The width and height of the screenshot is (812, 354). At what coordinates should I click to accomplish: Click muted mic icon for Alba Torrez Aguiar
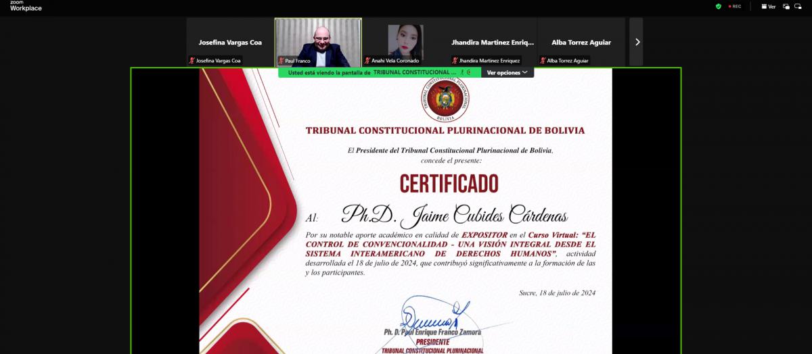(543, 61)
